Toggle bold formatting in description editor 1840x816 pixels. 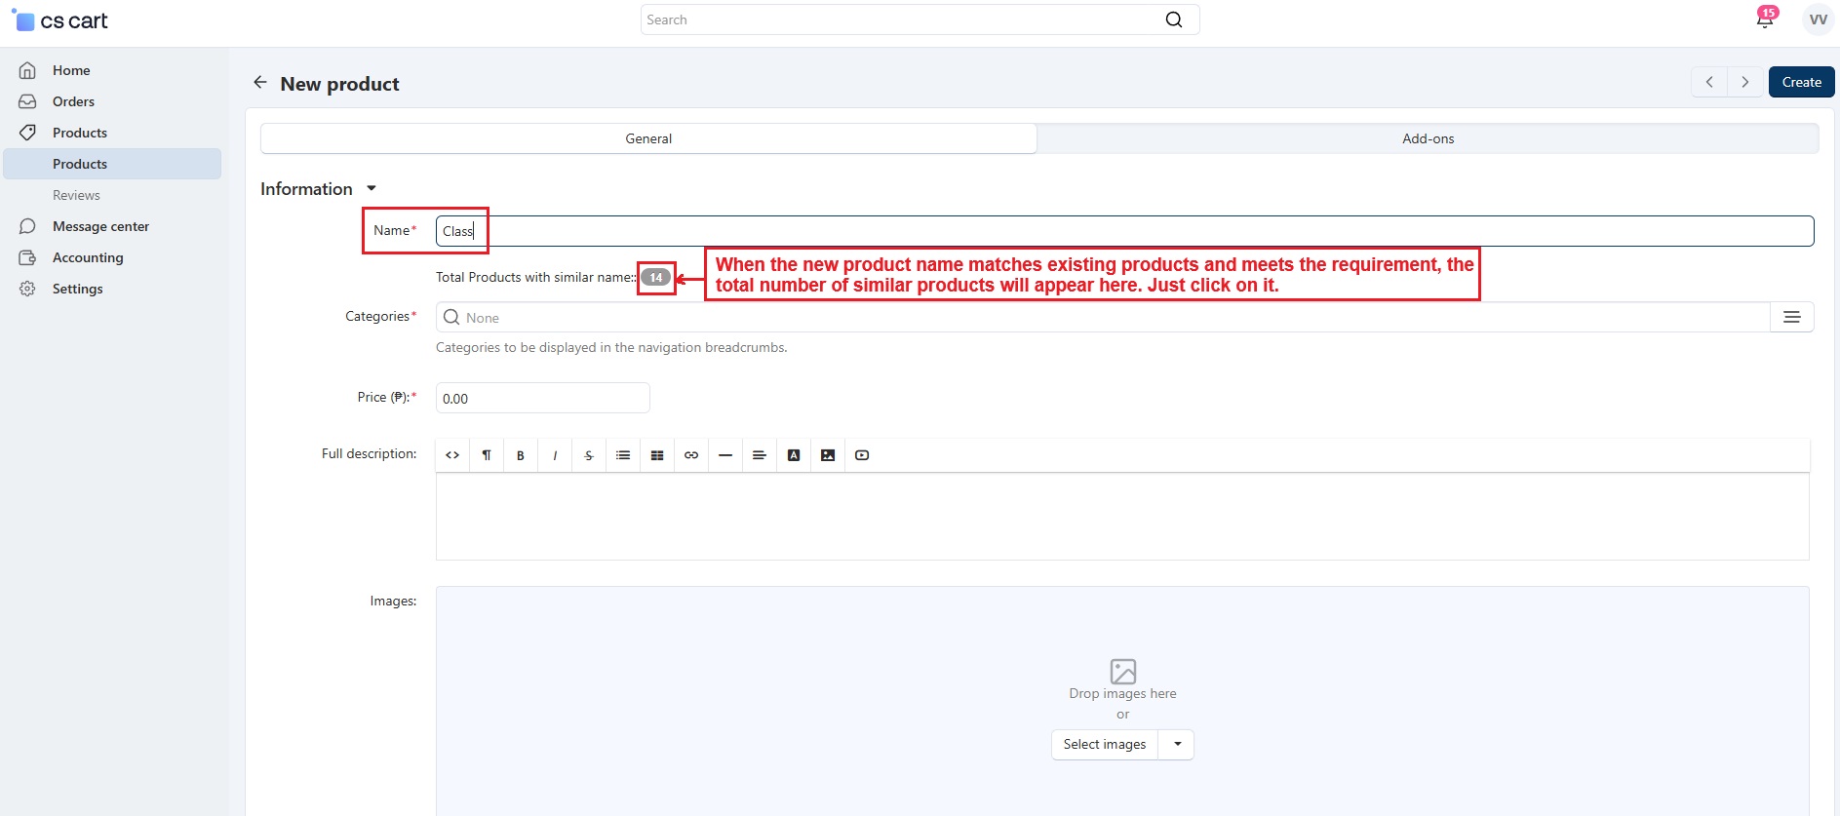coord(521,455)
